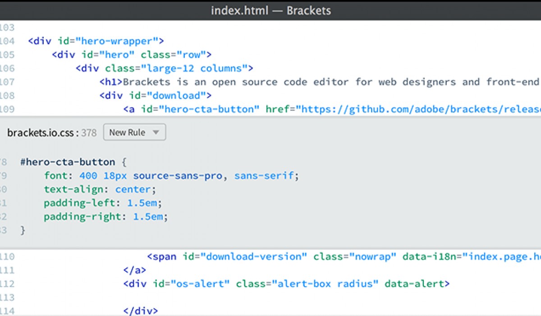Click the "nowrap" class value
This screenshot has height=316, width=541.
[372, 256]
